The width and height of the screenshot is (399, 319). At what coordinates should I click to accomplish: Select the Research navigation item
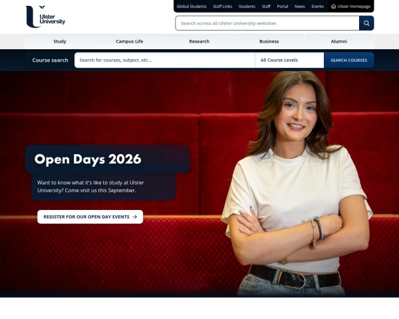pos(199,41)
